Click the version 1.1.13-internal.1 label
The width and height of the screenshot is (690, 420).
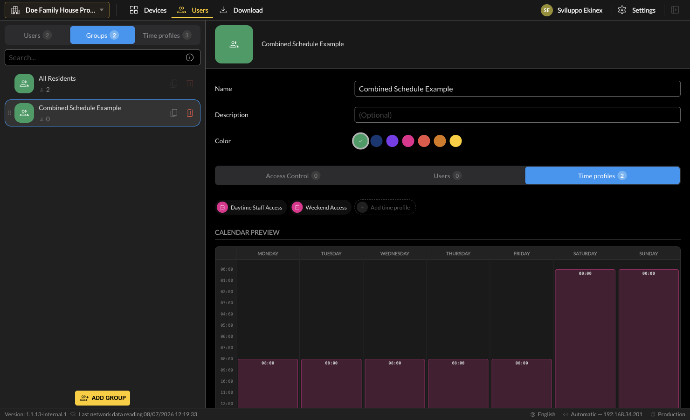pos(35,414)
